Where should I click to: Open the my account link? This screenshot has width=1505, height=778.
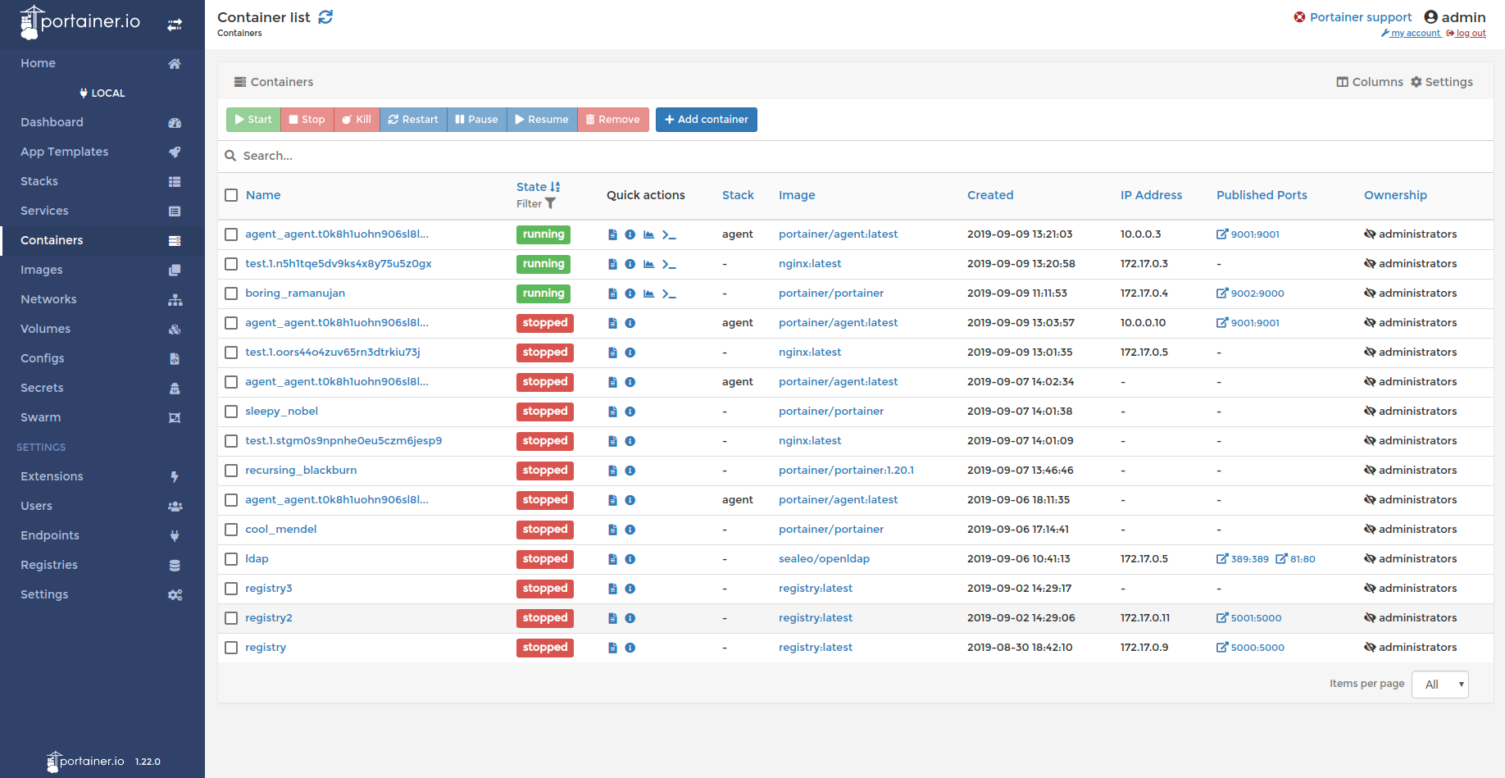tap(1411, 34)
